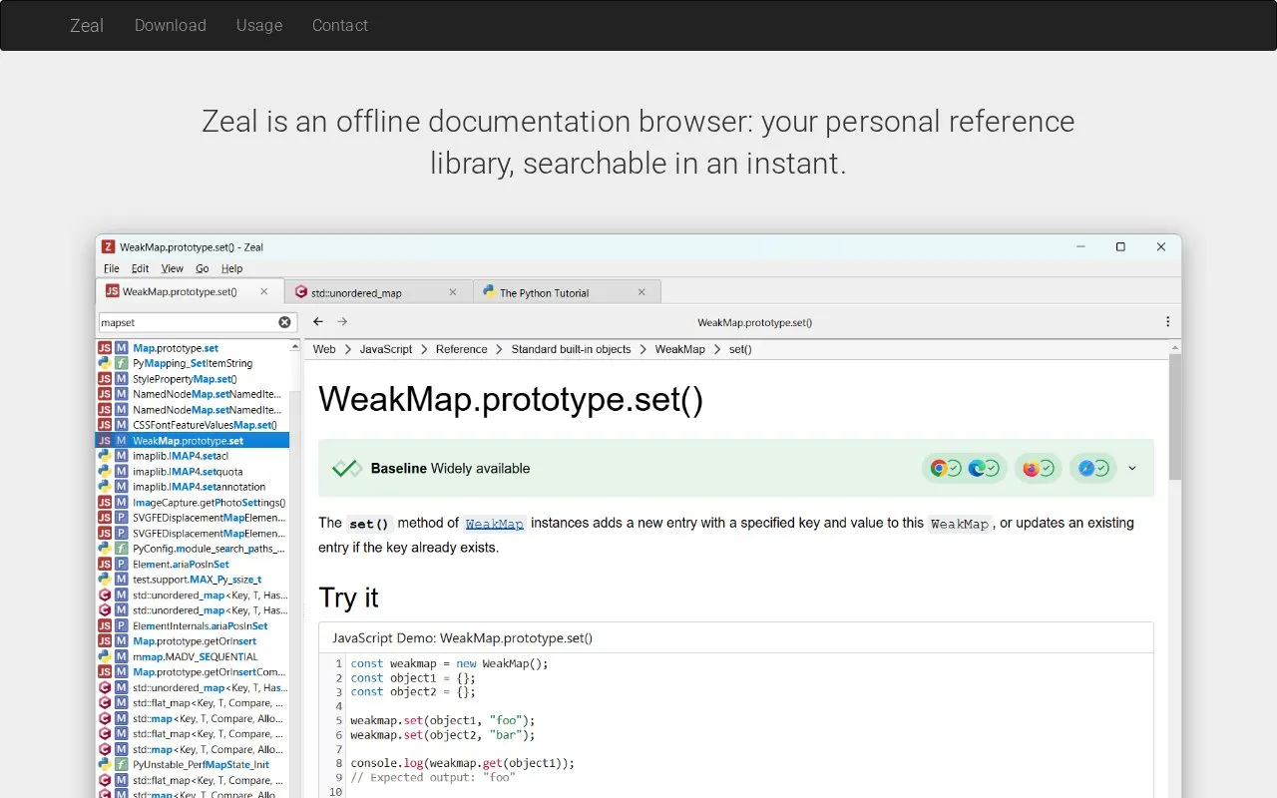Click the Python icon beside test.support.MAX_Py_ssize_t
This screenshot has width=1277, height=798.
coord(105,580)
